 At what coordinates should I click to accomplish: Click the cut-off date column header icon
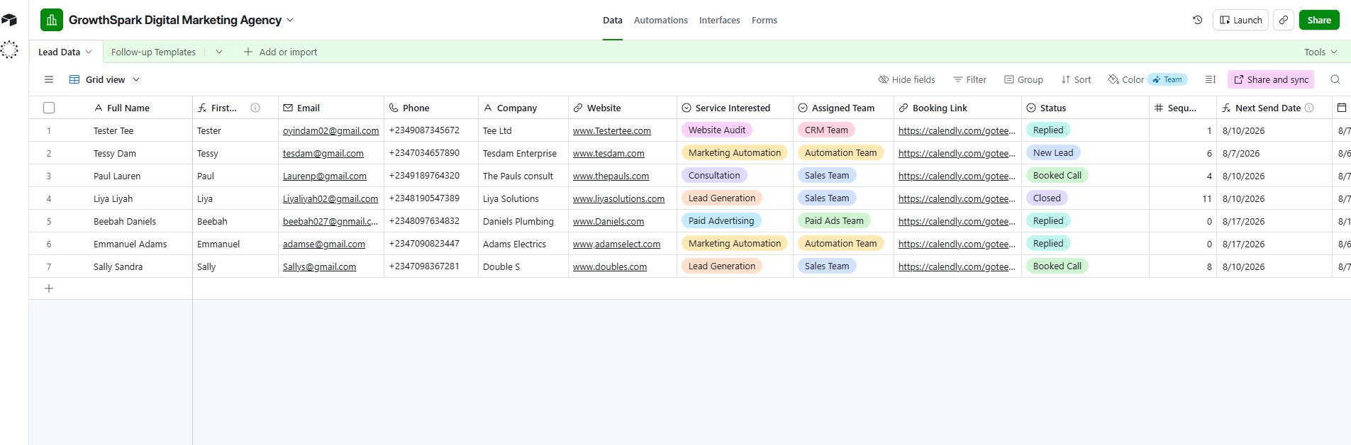1341,108
